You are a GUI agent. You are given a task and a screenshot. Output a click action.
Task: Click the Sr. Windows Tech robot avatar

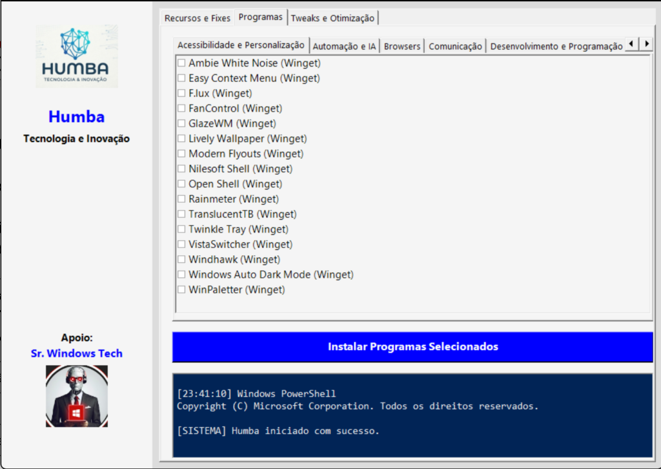(x=77, y=396)
